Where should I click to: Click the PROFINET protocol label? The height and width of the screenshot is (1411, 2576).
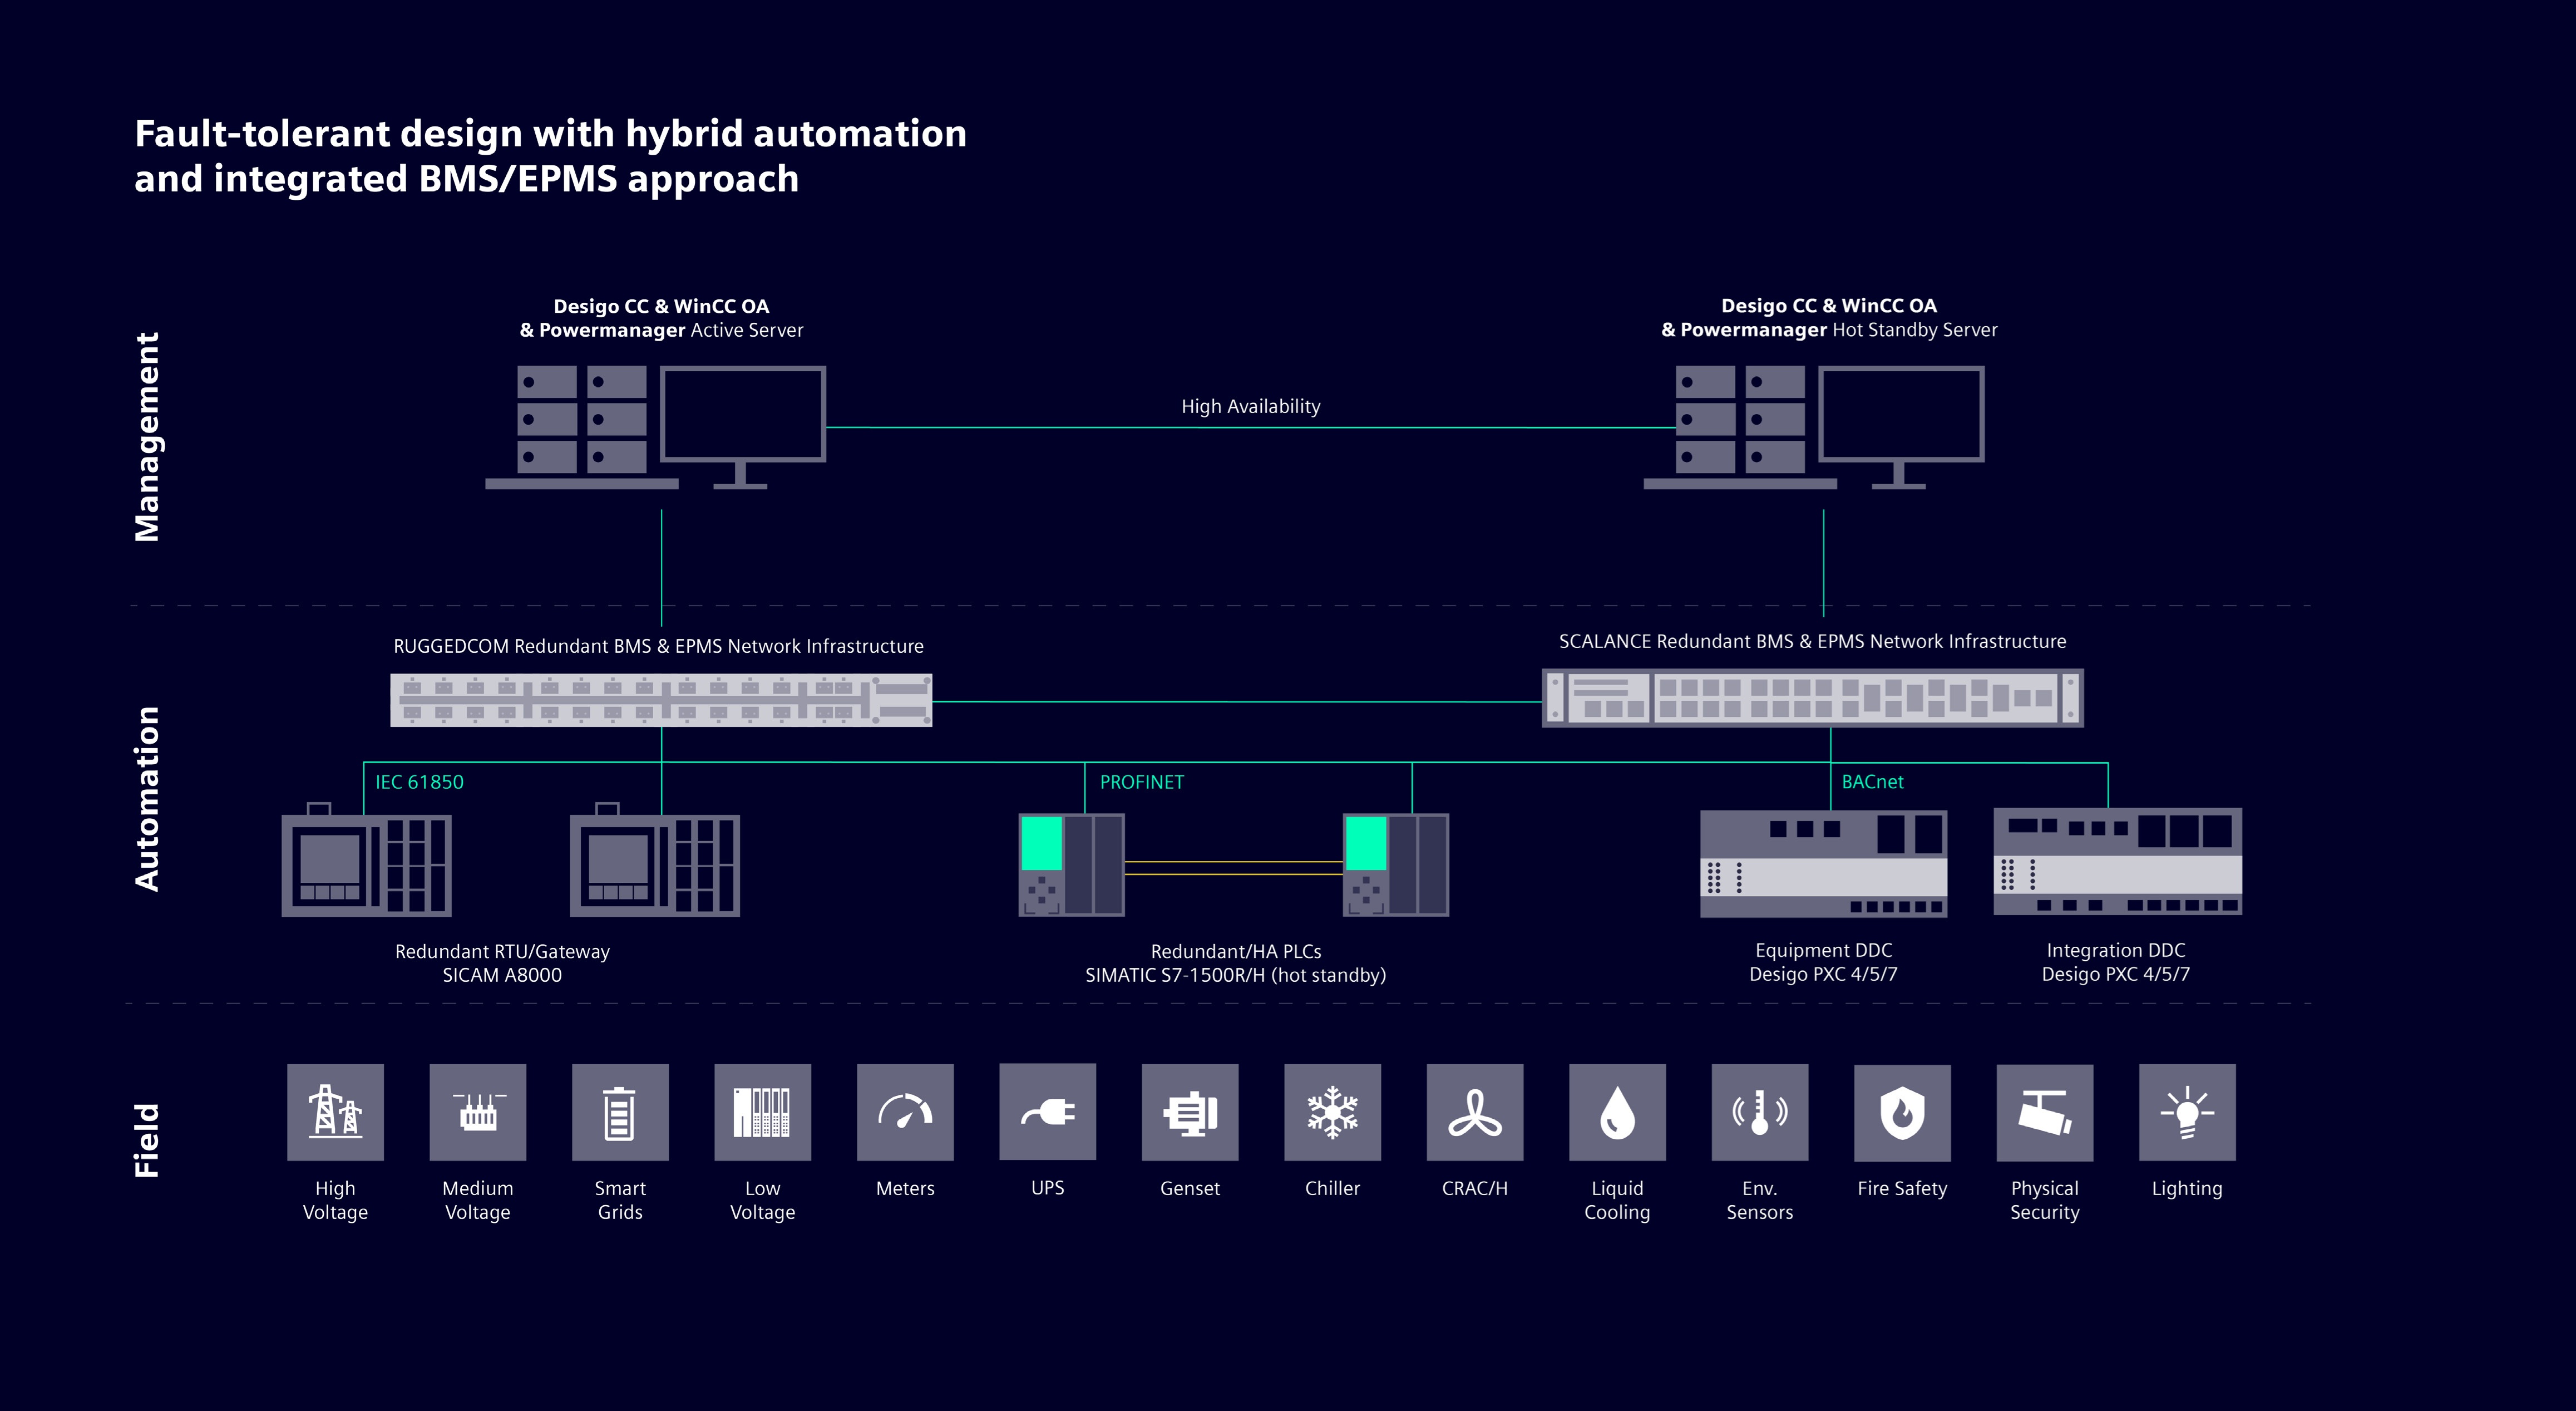point(1142,781)
